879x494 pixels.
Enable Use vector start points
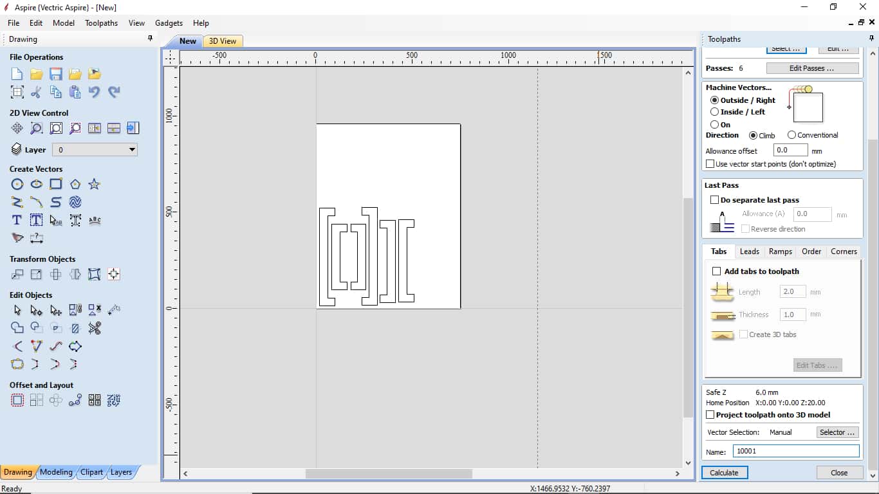click(x=710, y=164)
